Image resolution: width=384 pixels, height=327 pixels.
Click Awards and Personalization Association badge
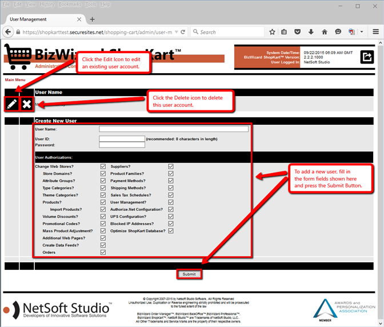pos(344,310)
